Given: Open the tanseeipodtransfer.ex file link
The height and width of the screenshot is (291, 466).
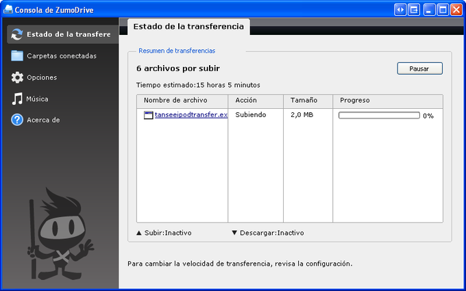Looking at the screenshot, I should pos(191,114).
